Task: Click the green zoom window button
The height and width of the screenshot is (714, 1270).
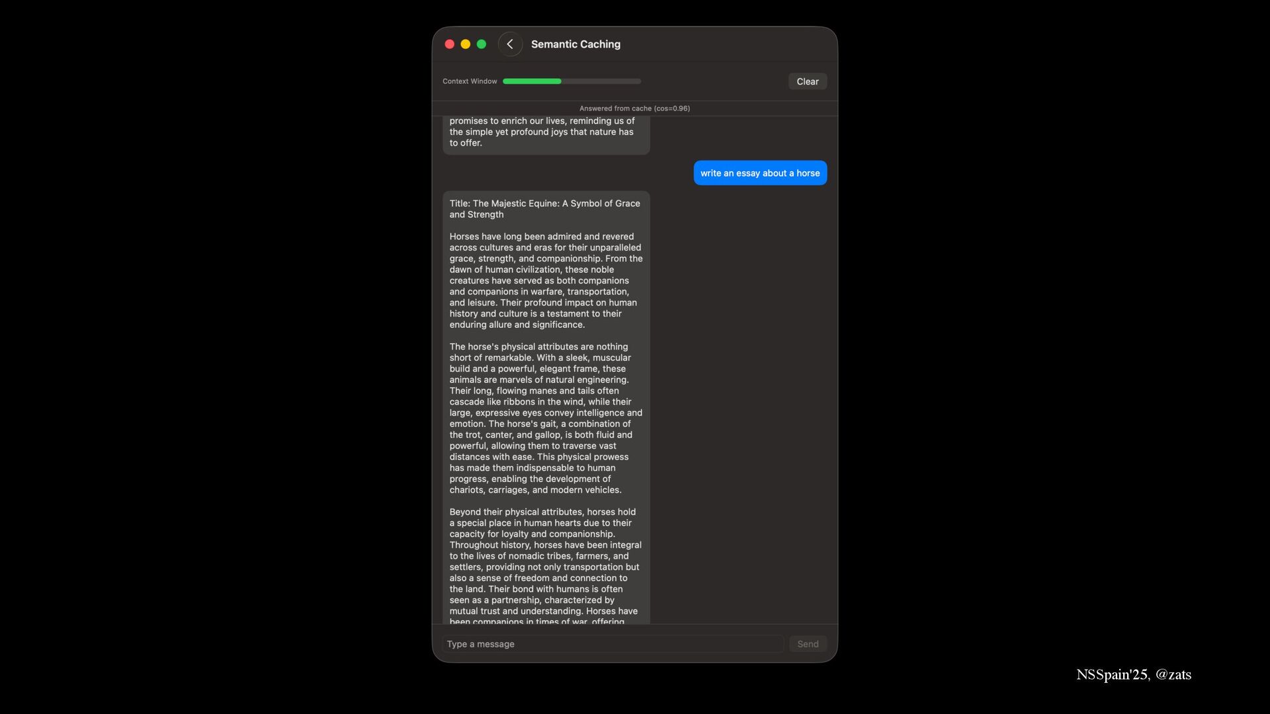Action: [482, 44]
